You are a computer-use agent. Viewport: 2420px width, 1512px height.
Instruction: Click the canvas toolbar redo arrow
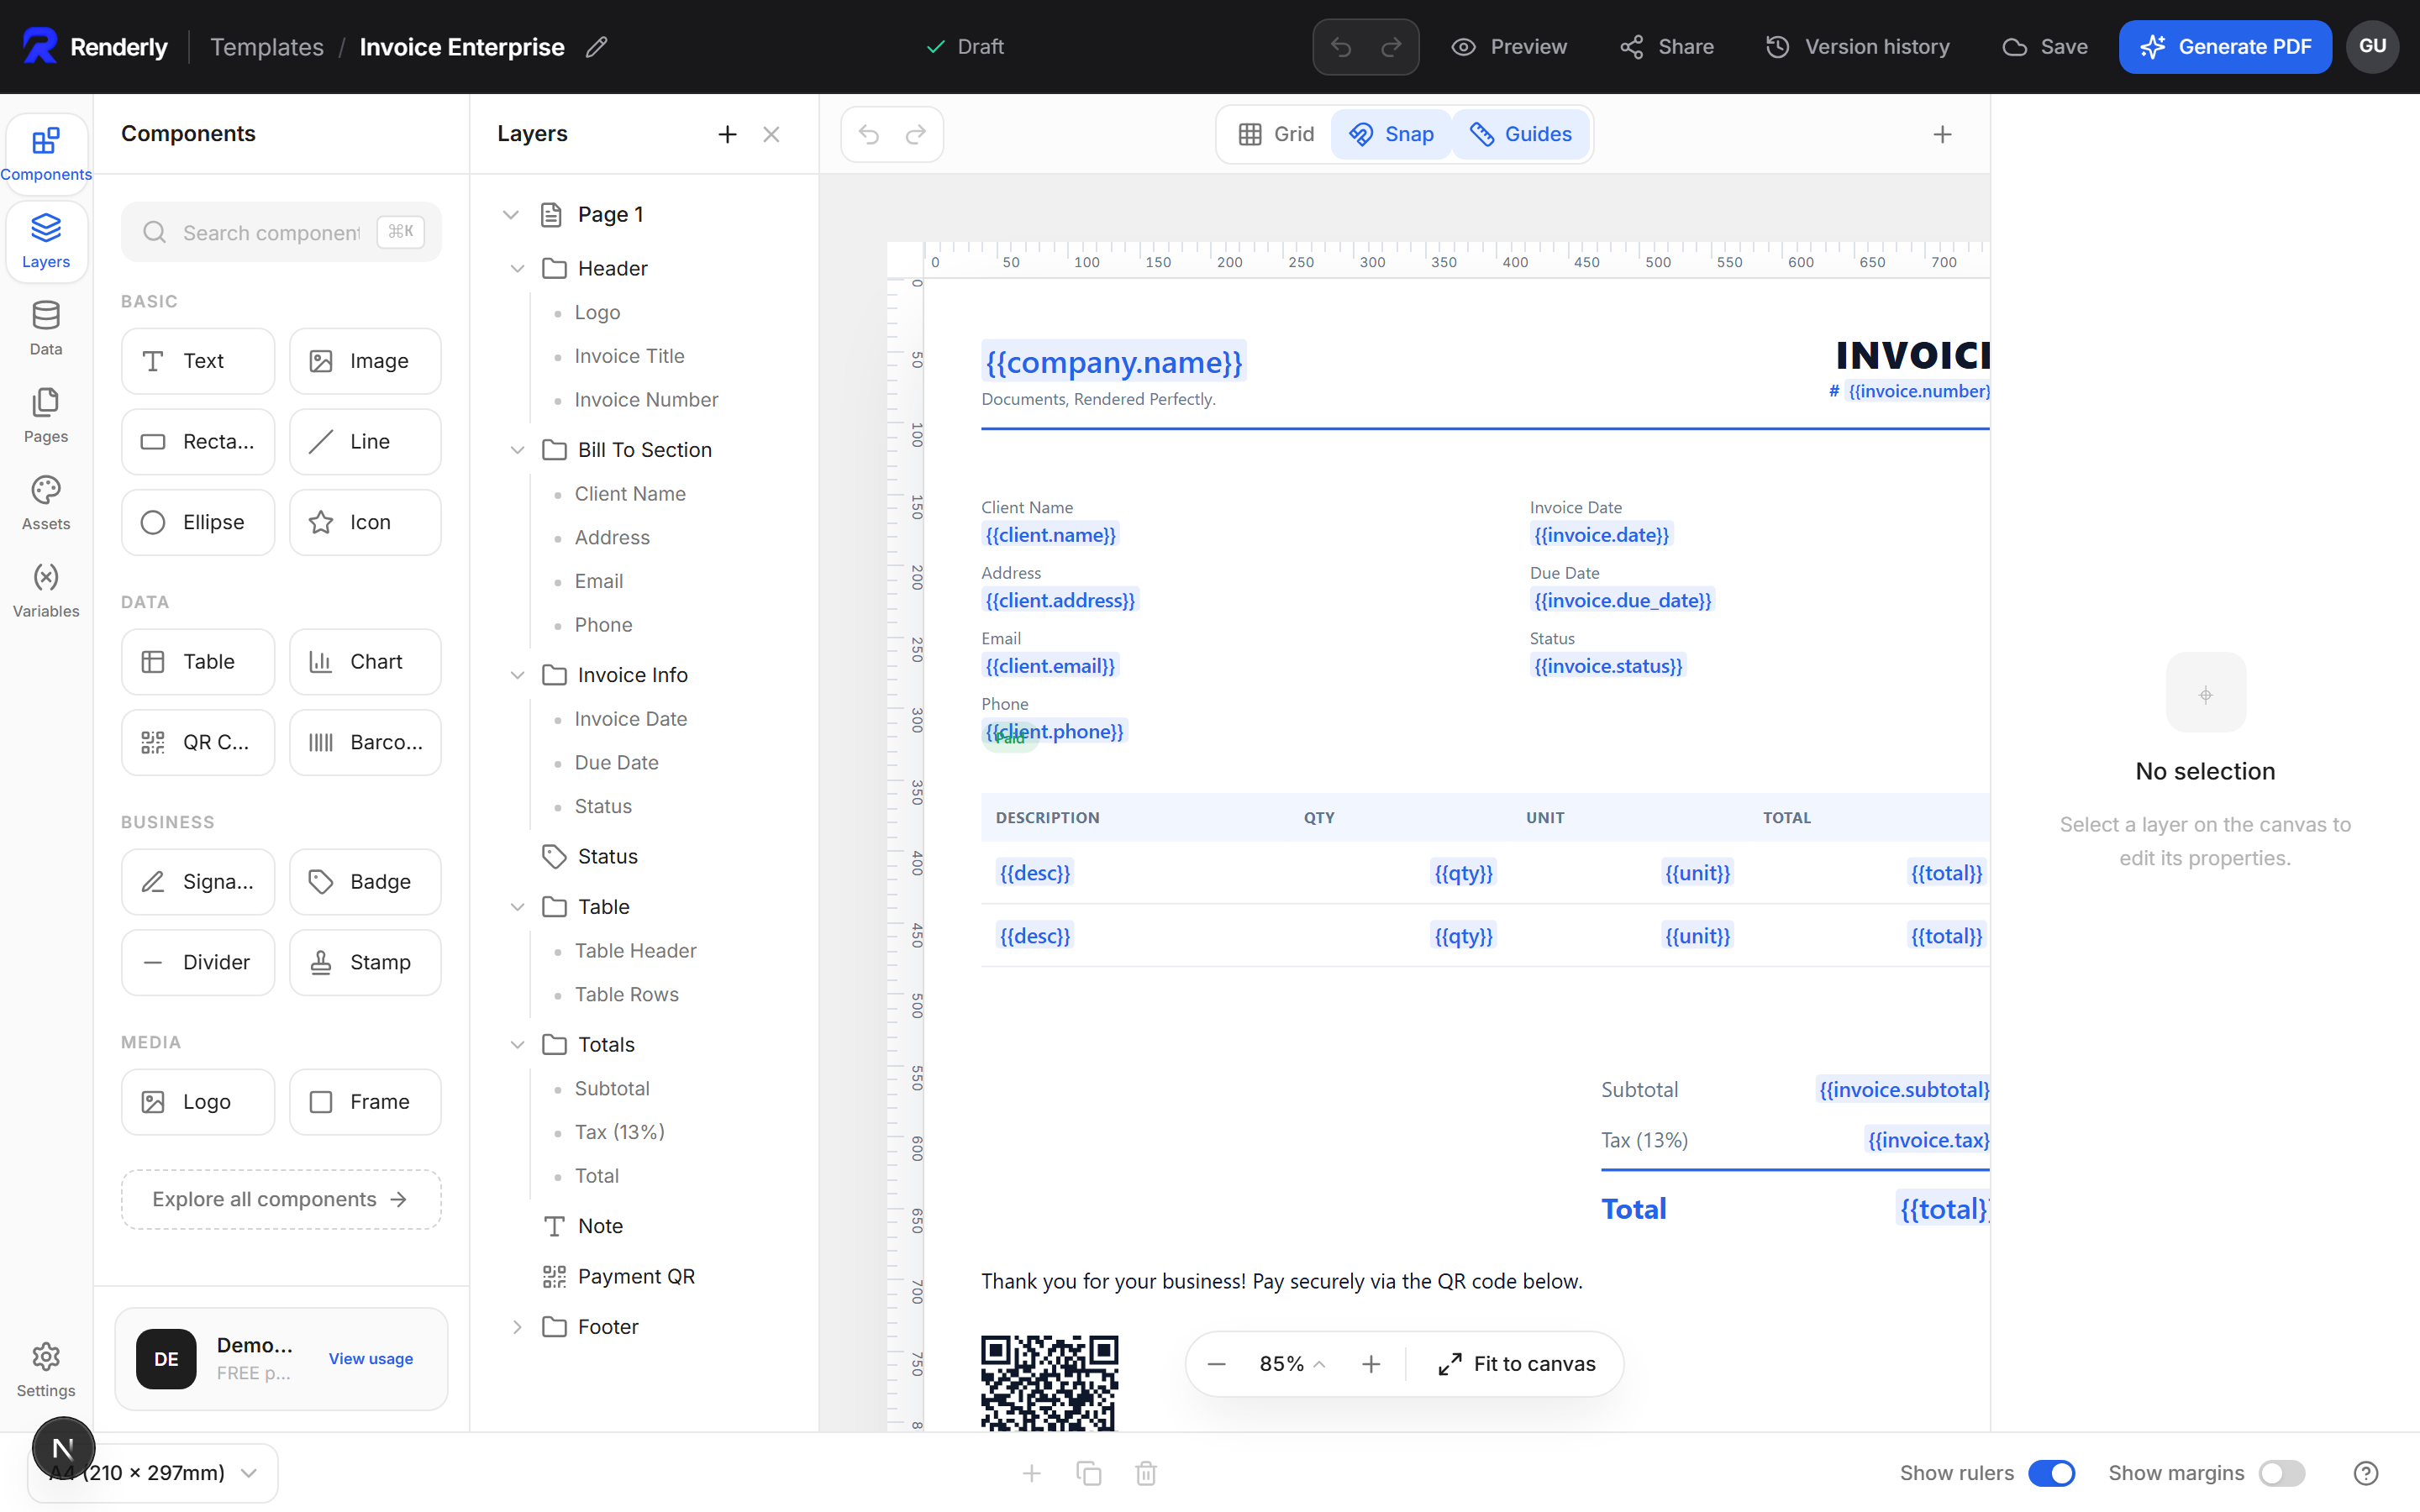coord(916,134)
